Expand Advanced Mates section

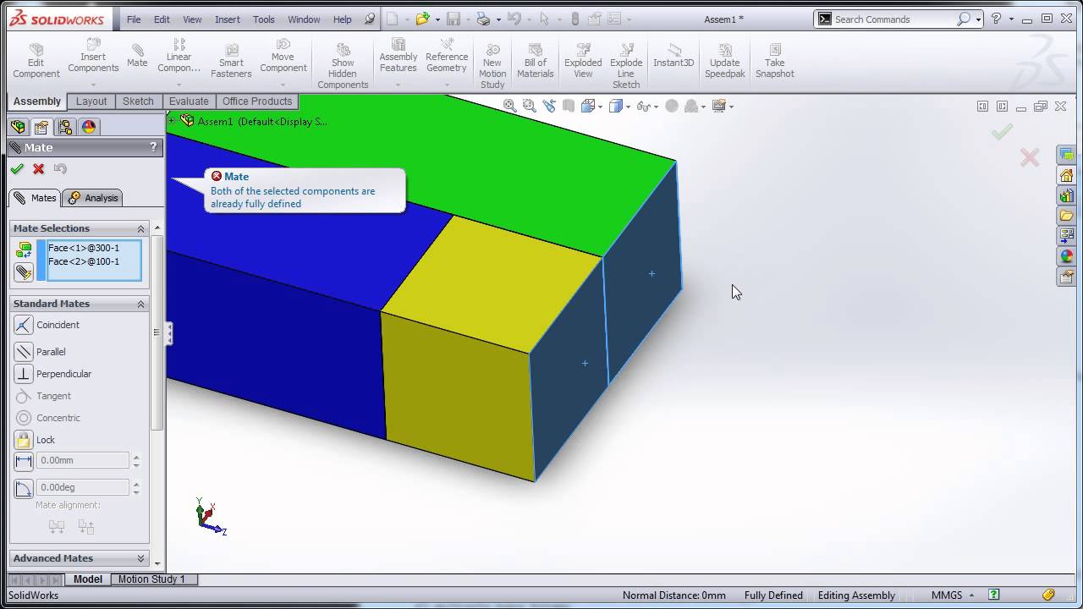141,558
